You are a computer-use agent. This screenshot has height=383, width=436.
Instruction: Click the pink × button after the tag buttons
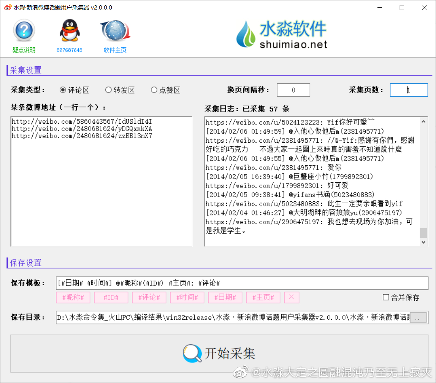(291, 297)
